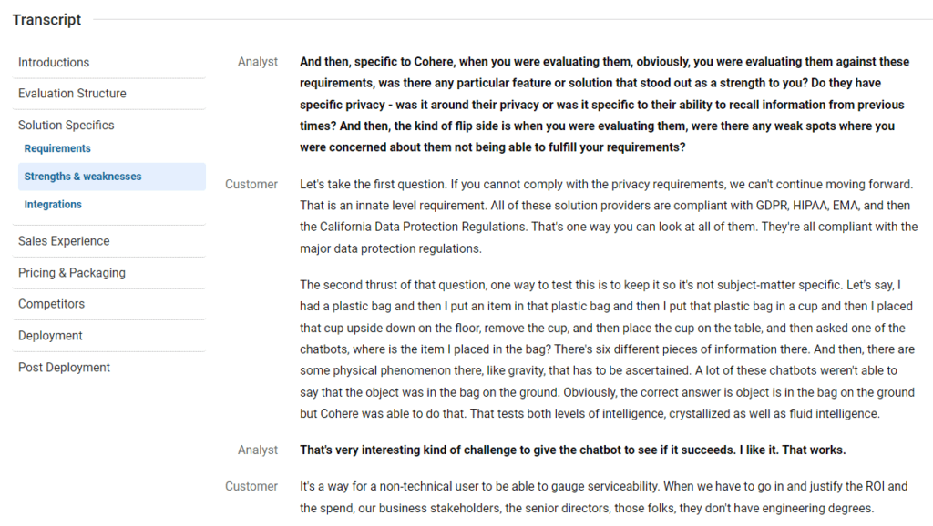Viewport: 933px width, 526px height.
Task: Open the Introductions section
Action: (54, 63)
